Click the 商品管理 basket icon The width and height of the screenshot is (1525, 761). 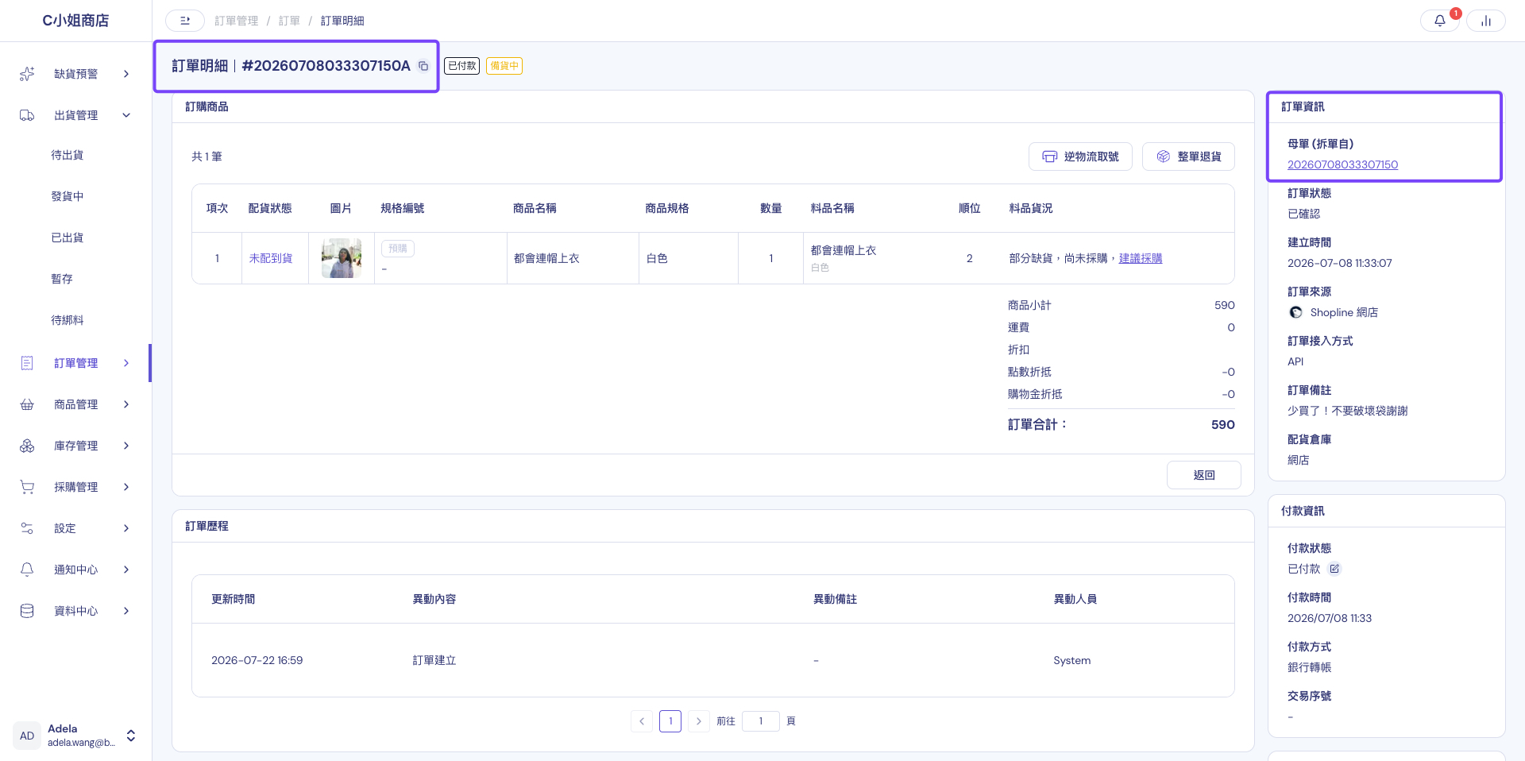pos(27,404)
